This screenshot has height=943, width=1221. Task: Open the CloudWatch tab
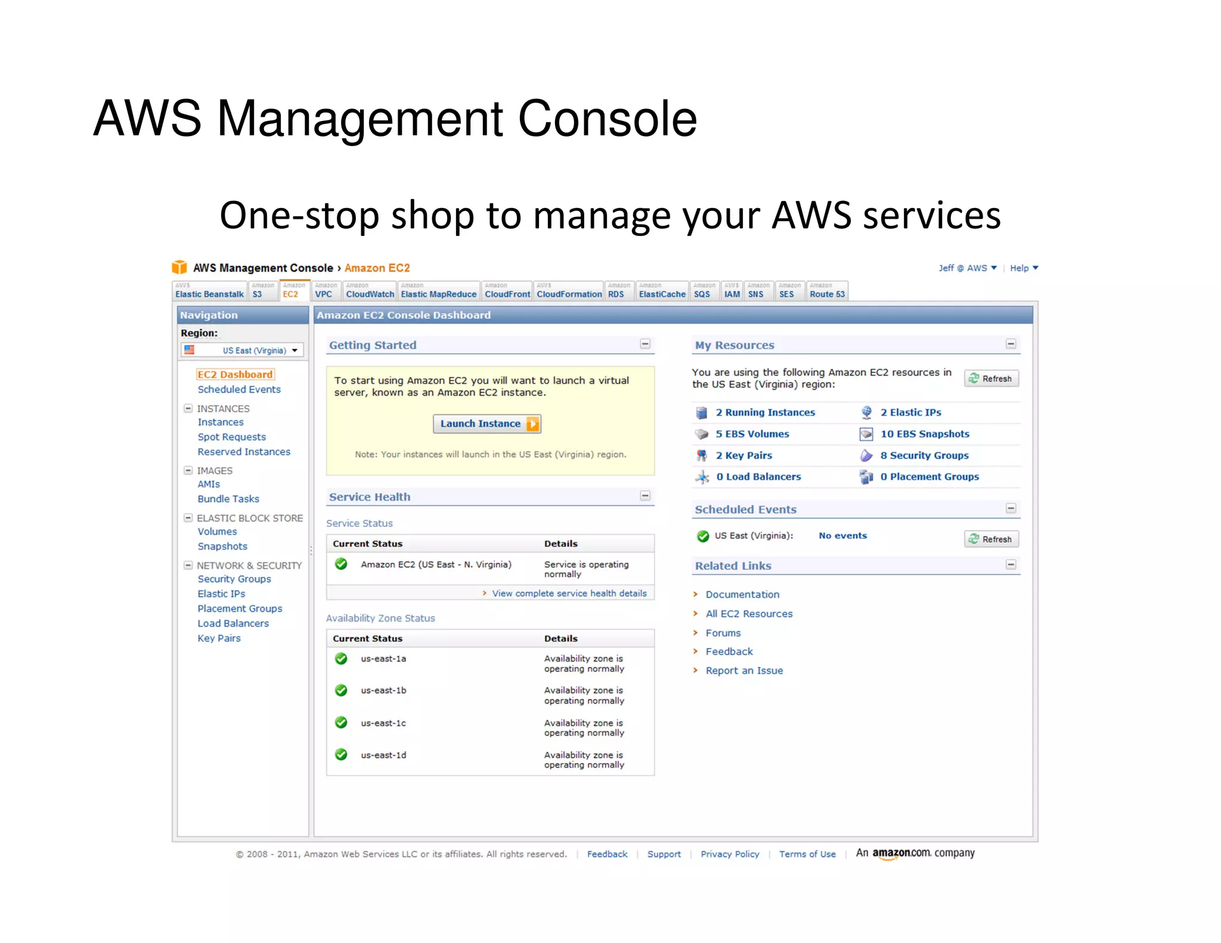[x=370, y=291]
